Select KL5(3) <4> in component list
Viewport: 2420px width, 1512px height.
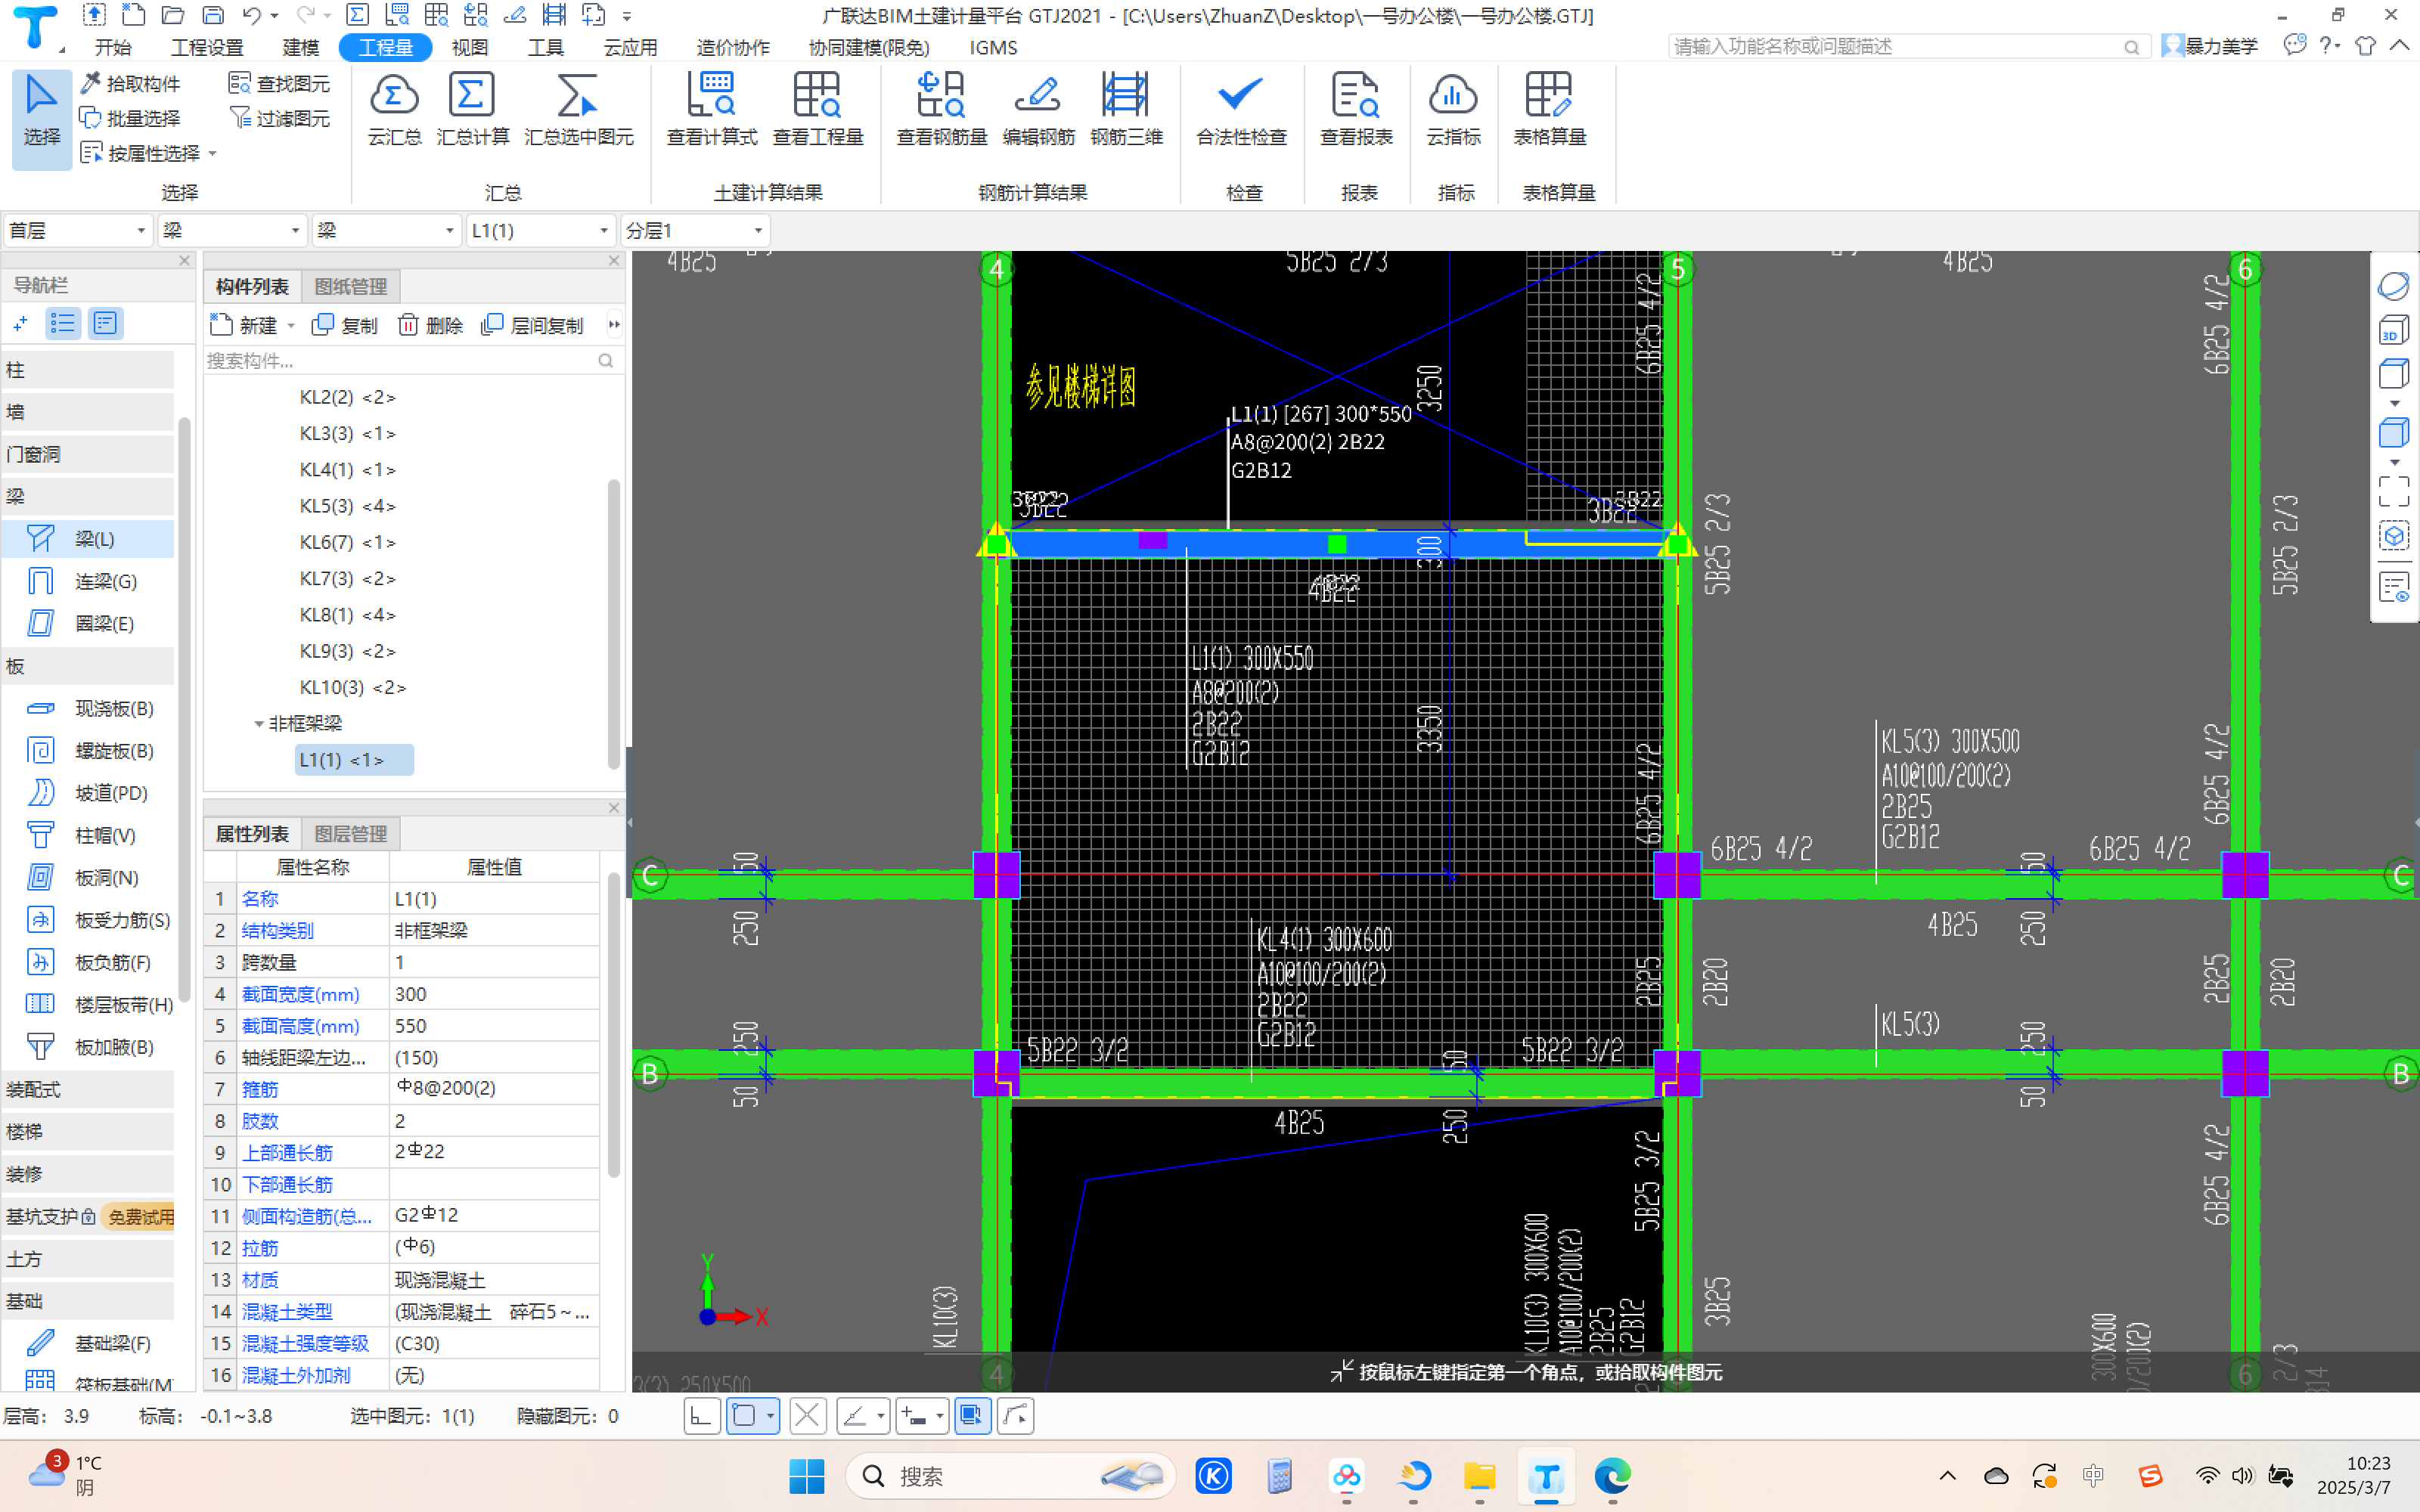348,506
